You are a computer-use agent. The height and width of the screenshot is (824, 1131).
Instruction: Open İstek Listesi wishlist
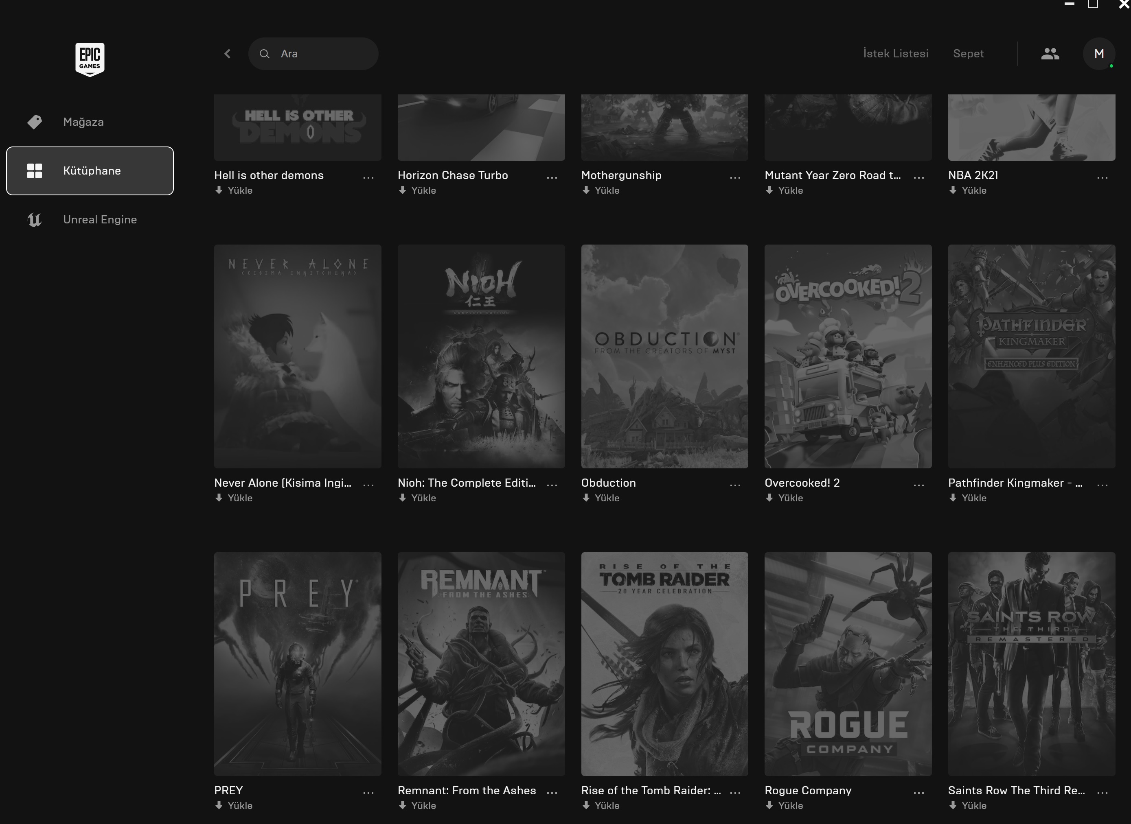coord(896,53)
